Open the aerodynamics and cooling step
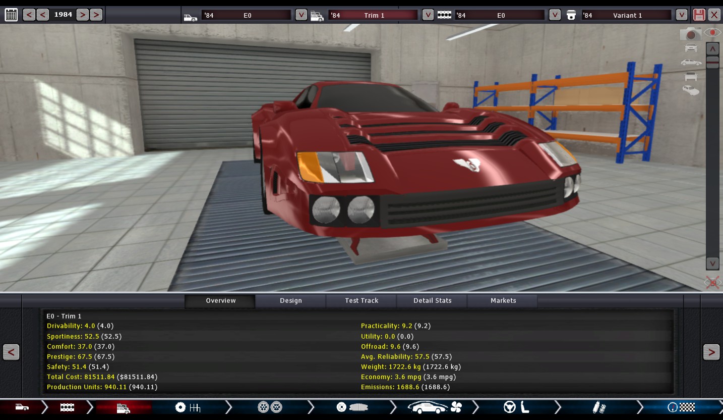723x420 pixels. point(435,407)
